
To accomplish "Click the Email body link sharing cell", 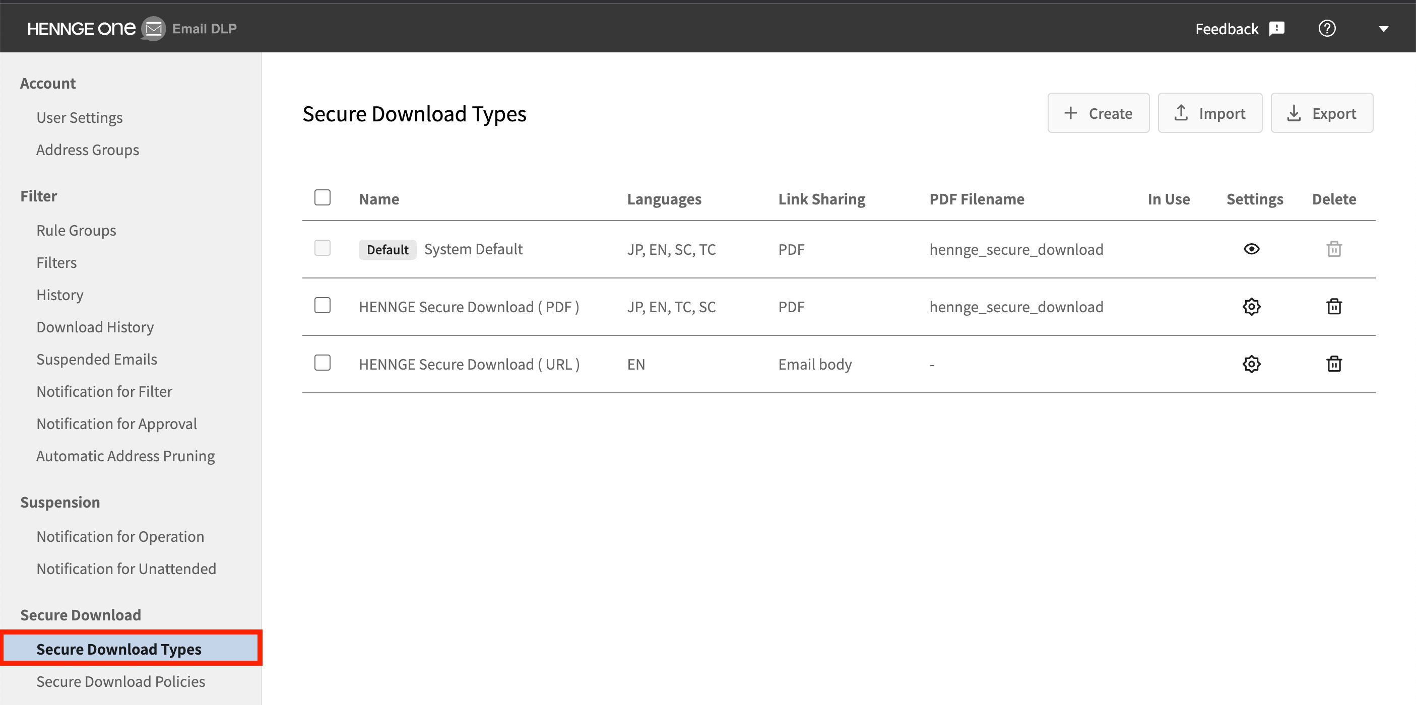I will 815,364.
